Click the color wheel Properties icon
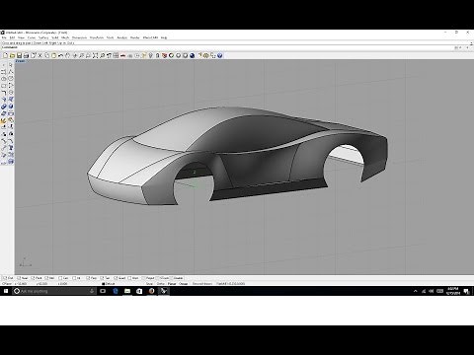Image resolution: width=474 pixels, height=355 pixels. click(x=171, y=55)
